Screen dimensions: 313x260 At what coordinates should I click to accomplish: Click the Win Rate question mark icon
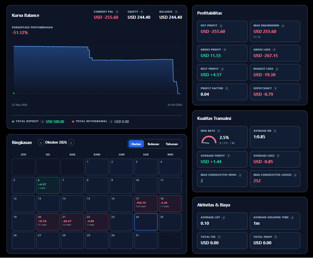(x=218, y=131)
